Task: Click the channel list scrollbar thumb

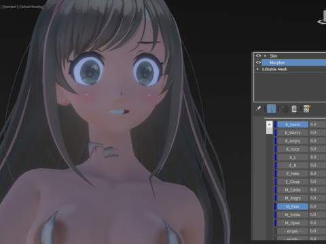Action: [269, 131]
